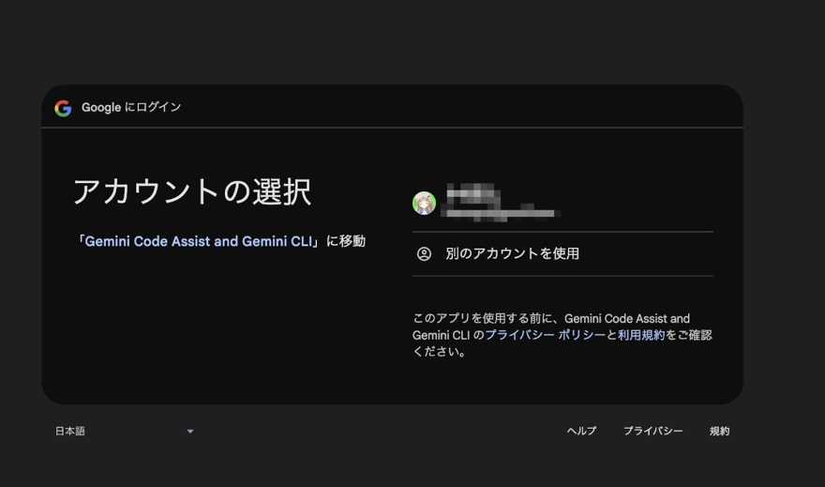Screen dimensions: 825x487
Task: Click the に移動 text after app name
Action: pos(345,241)
